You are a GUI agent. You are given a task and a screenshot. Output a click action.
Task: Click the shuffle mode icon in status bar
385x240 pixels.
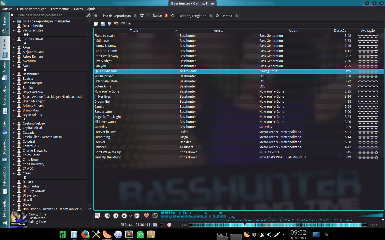pyautogui.click(x=161, y=225)
